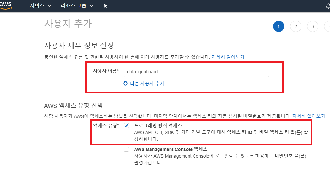Expand the 리소스 그룹 menu
This screenshot has height=187, width=330.
77,6
